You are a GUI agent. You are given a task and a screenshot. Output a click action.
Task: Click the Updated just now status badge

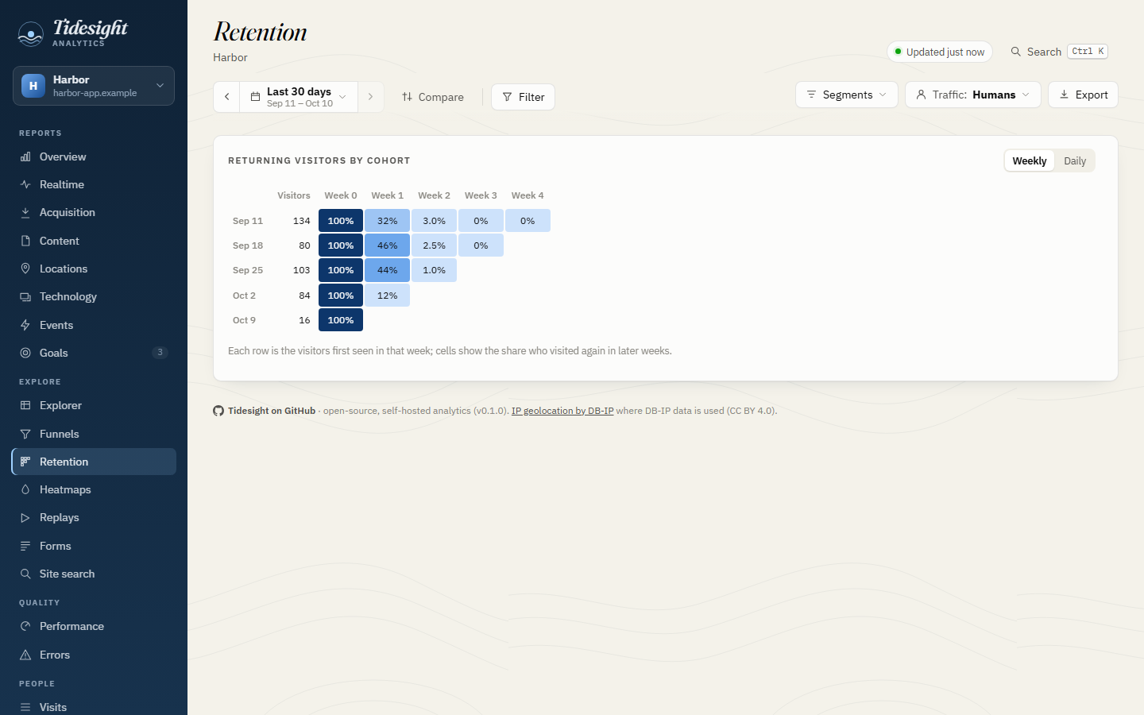940,52
